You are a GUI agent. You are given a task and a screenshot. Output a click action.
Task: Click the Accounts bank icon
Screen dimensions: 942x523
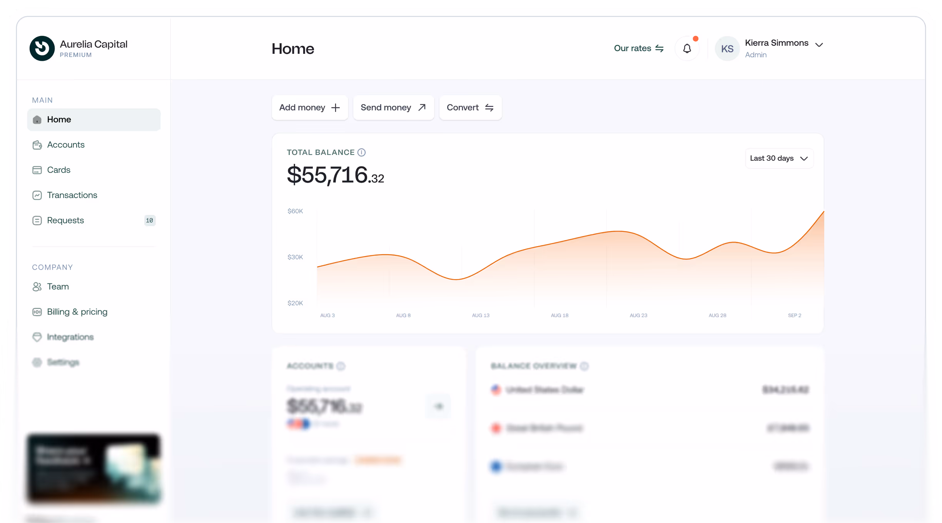(x=37, y=145)
